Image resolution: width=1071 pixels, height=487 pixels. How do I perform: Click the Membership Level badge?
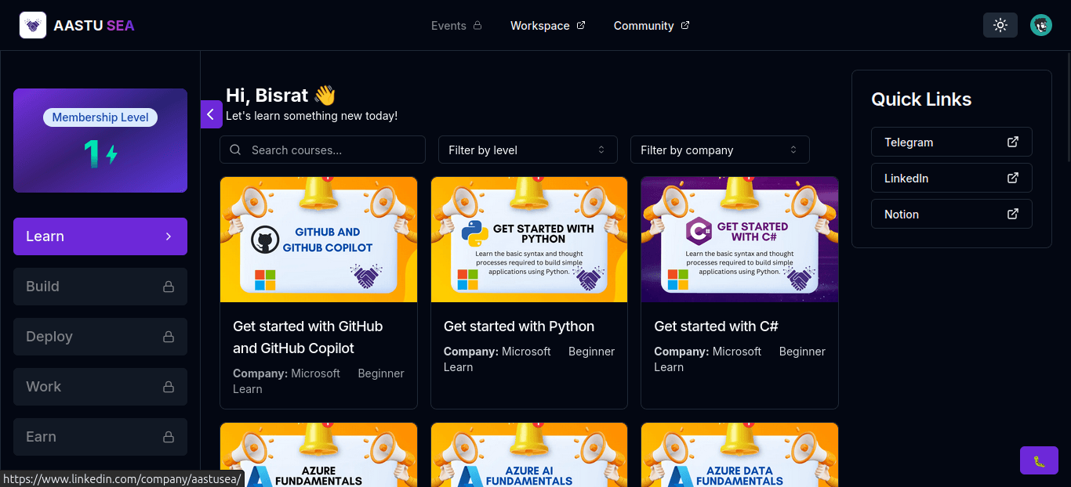pos(100,117)
